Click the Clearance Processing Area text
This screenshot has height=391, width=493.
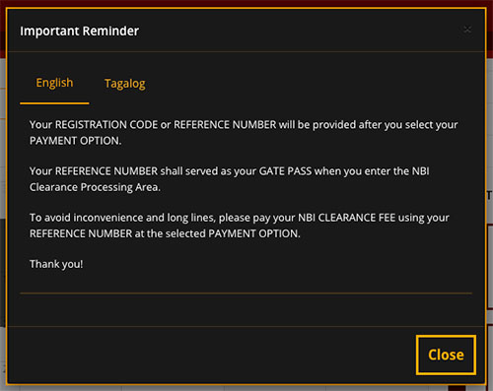pos(95,187)
